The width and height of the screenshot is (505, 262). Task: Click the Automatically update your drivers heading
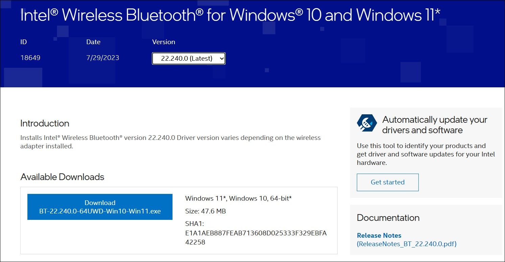click(x=434, y=125)
